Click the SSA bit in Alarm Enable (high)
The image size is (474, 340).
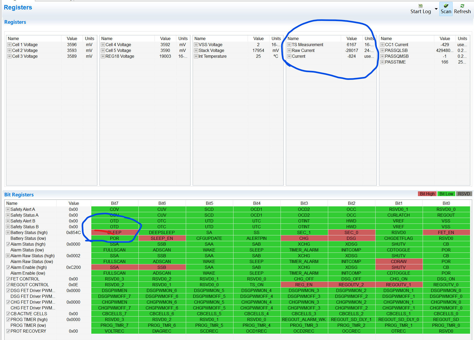point(114,267)
